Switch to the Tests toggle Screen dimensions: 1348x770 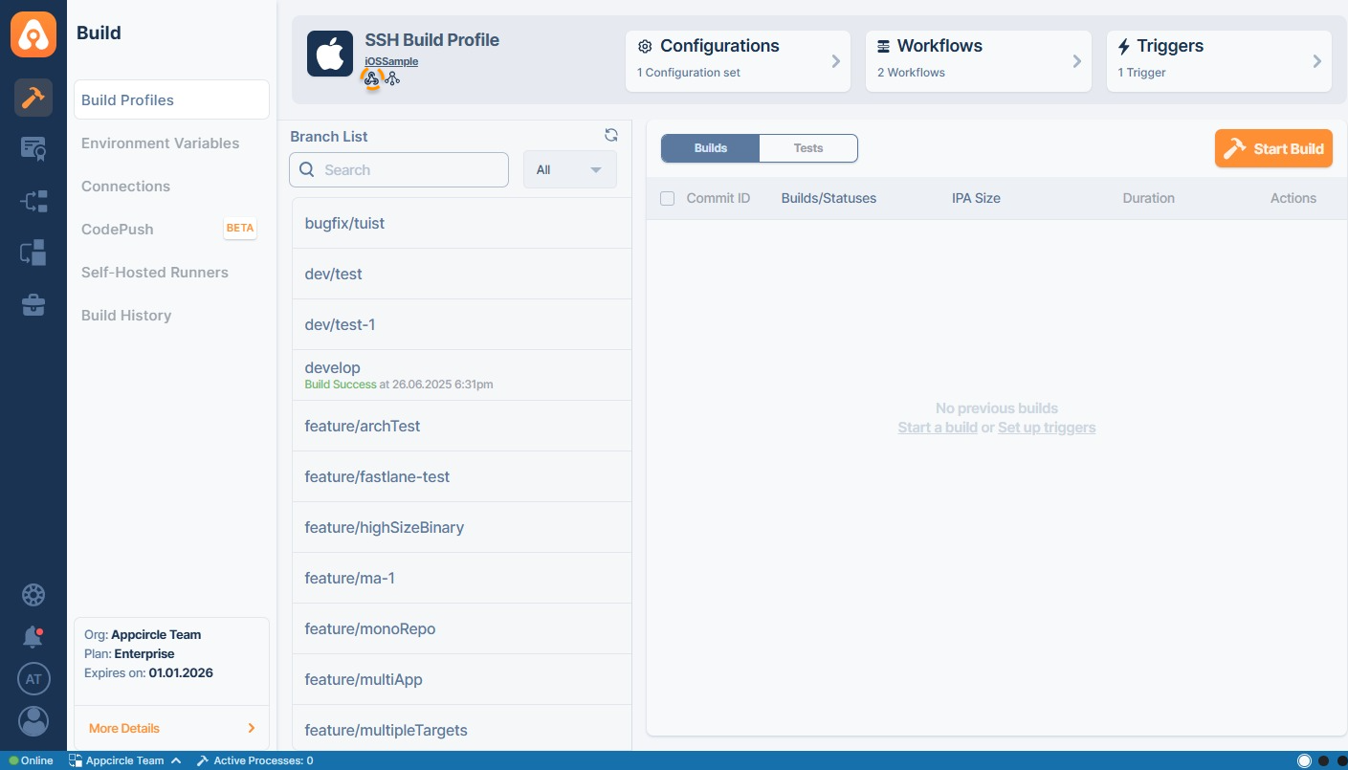808,148
